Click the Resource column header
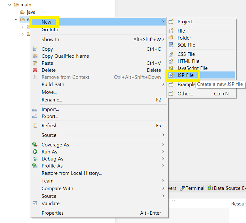 [x=238, y=204]
